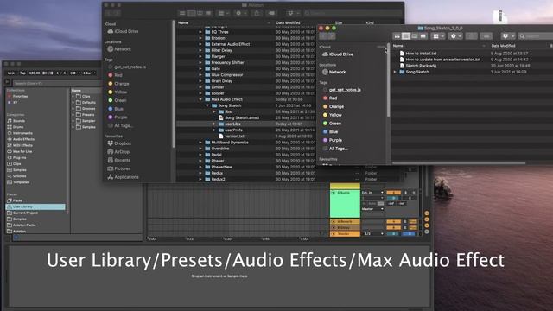
Task: Click Share button in Song_Sketch window toolbar
Action: click(471, 36)
